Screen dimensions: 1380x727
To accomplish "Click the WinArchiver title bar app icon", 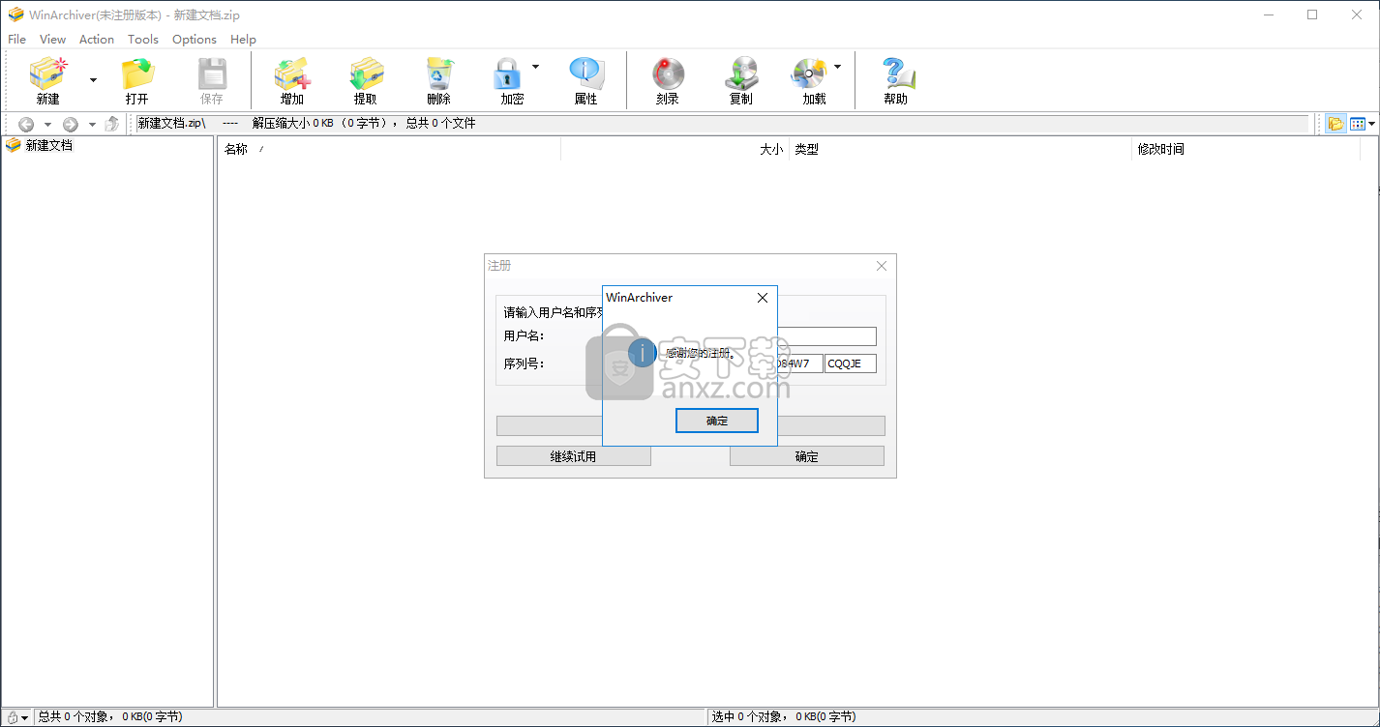I will (x=15, y=15).
